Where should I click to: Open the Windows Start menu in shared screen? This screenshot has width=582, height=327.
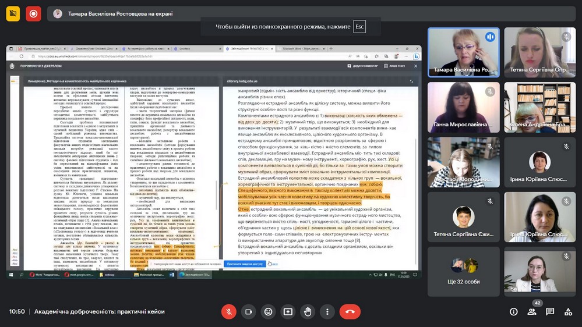(11, 274)
